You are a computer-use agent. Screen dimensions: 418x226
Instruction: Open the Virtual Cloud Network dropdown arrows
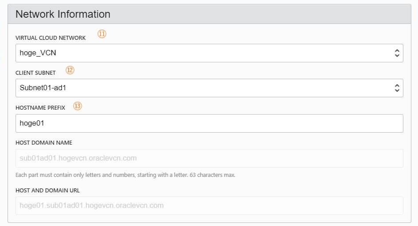(x=397, y=53)
